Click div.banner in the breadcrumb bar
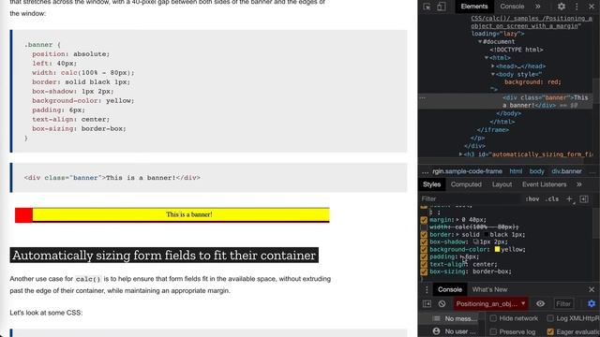600x337 pixels. click(566, 171)
